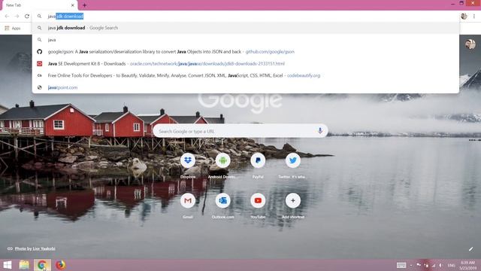
Task: Open the javatpoint.com suggestion
Action: tap(246, 87)
